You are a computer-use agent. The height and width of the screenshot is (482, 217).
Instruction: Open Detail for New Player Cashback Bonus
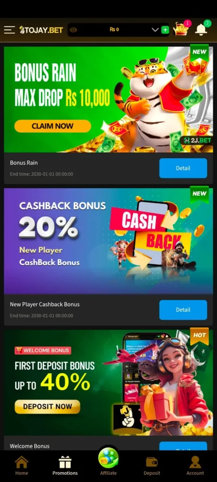(x=183, y=310)
